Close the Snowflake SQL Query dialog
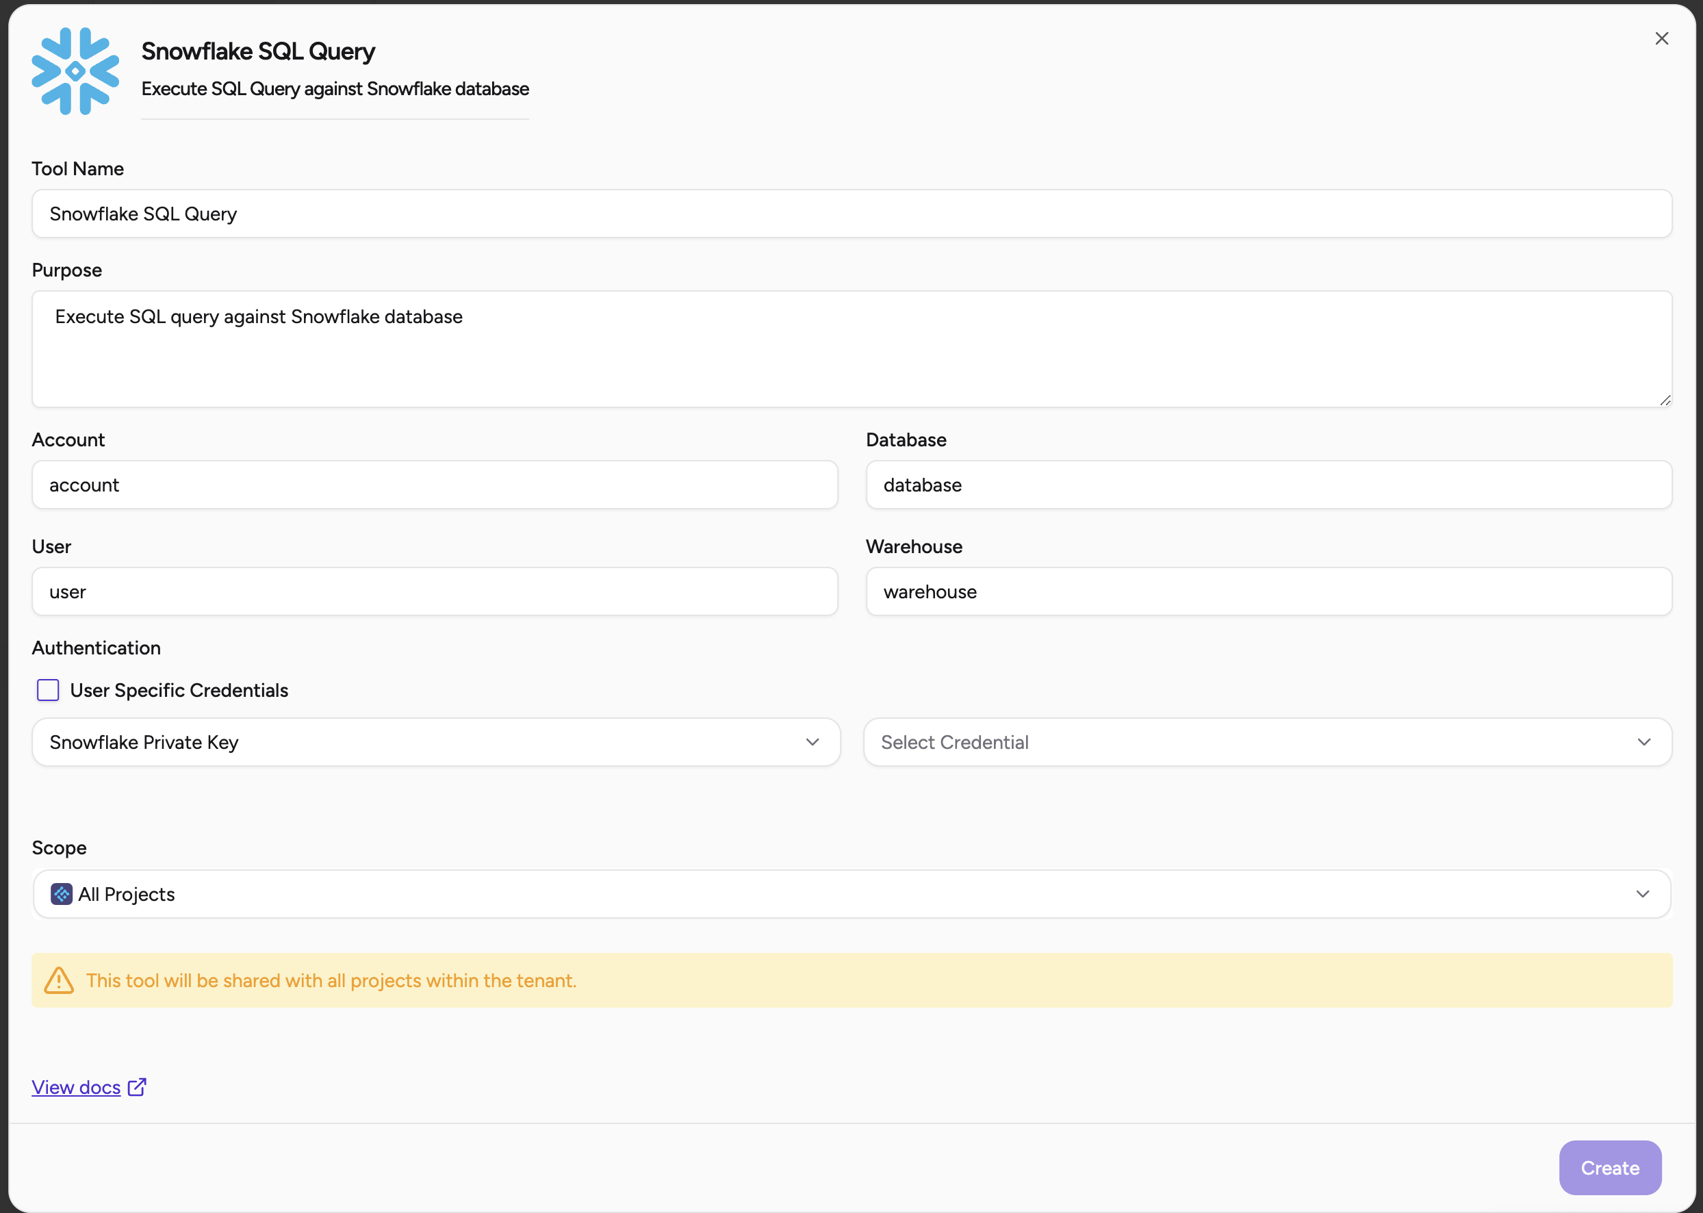The image size is (1703, 1213). click(x=1661, y=39)
